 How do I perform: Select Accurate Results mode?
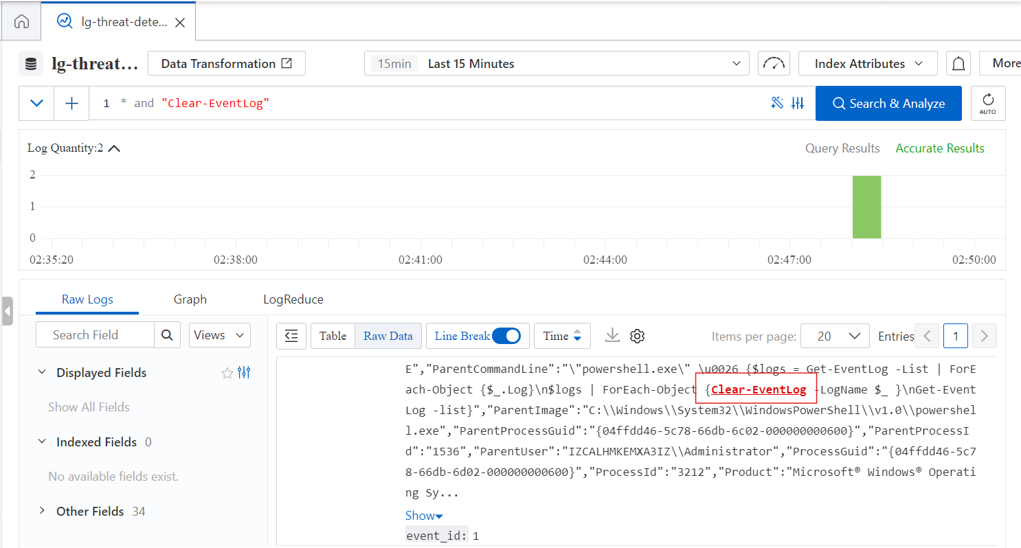(940, 148)
